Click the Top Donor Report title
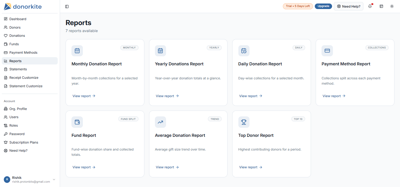Screen dimensions: 400x187 coord(256,135)
